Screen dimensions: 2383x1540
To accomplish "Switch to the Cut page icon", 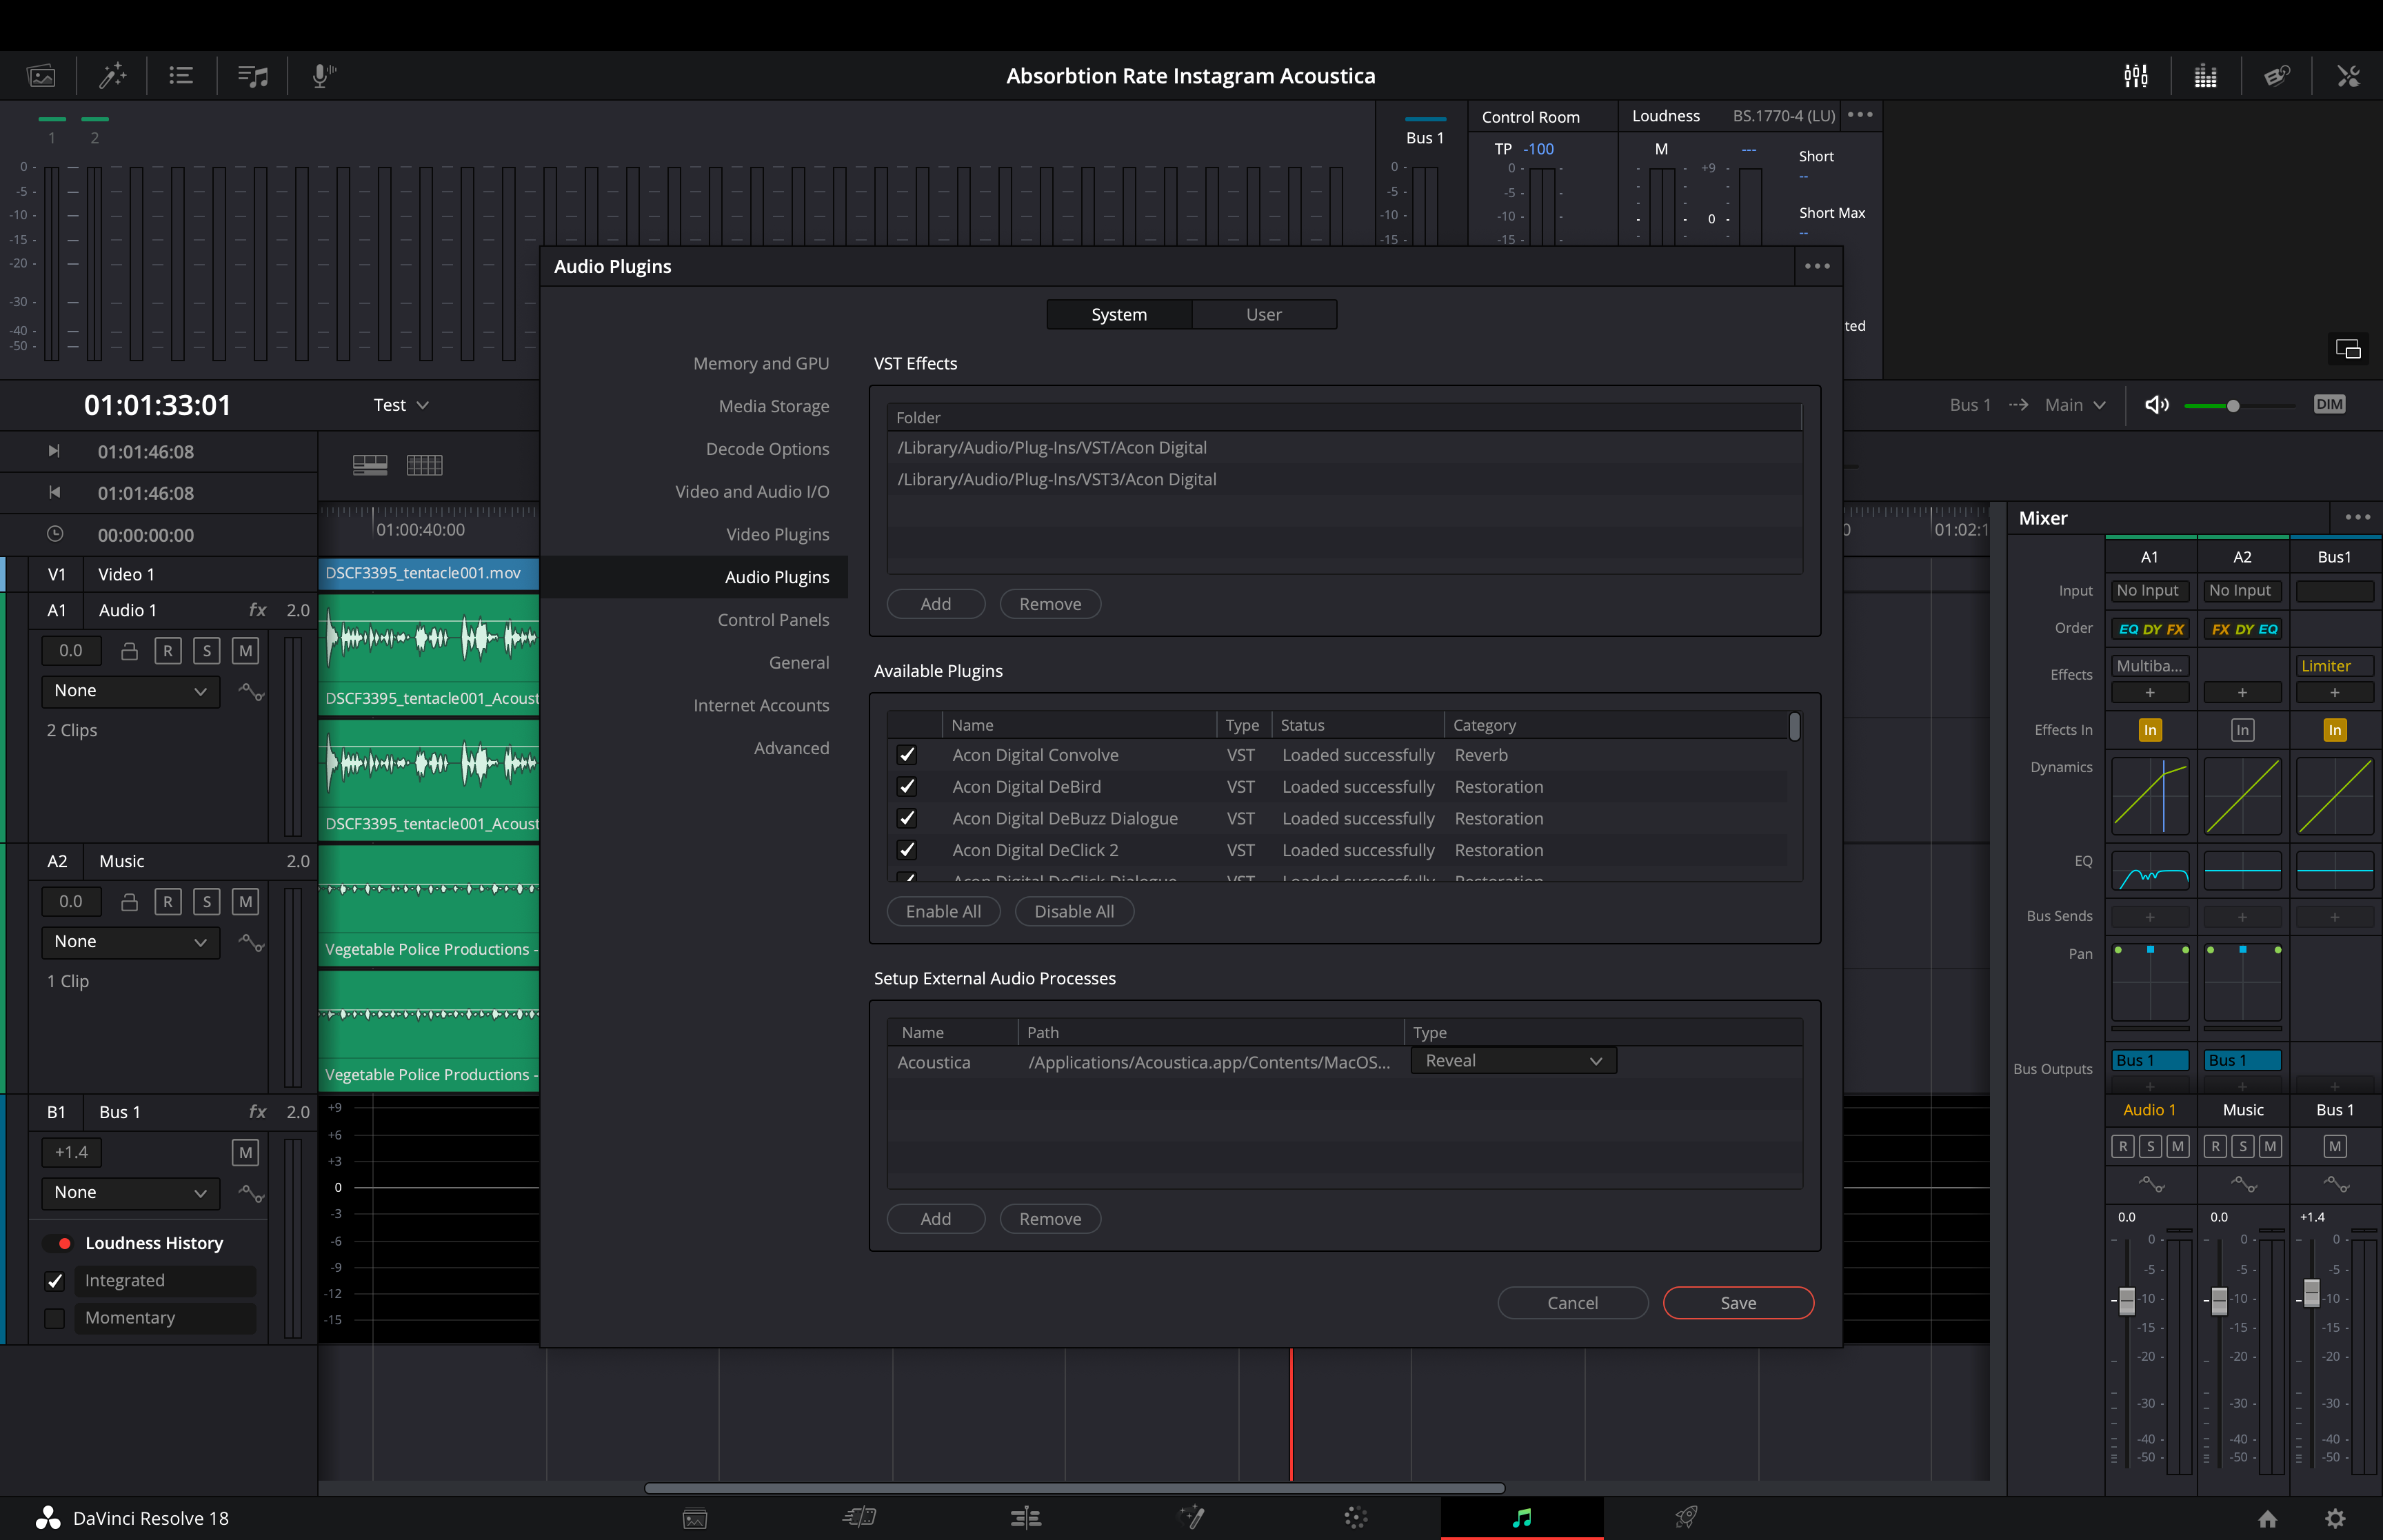I will (859, 1518).
